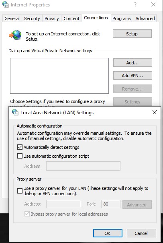
Task: Select the Privacy tab
Action: 52,19
